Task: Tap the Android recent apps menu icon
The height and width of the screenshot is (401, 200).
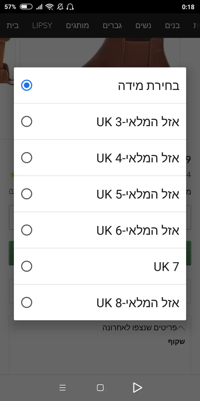Action: [62, 388]
